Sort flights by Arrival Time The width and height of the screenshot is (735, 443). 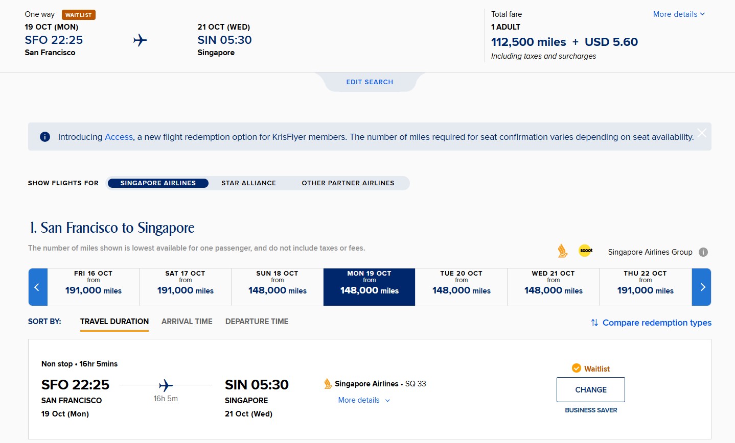187,322
